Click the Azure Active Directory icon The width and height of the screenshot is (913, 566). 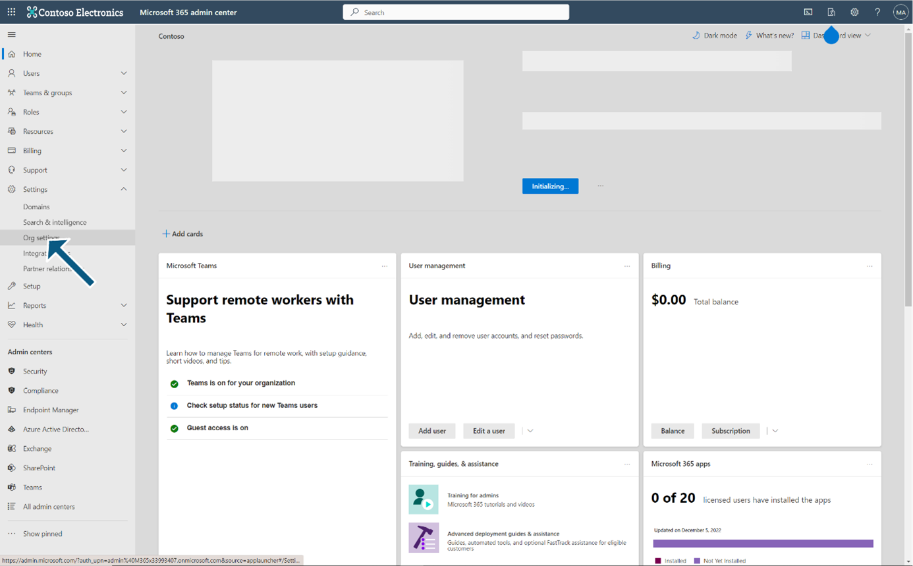11,429
